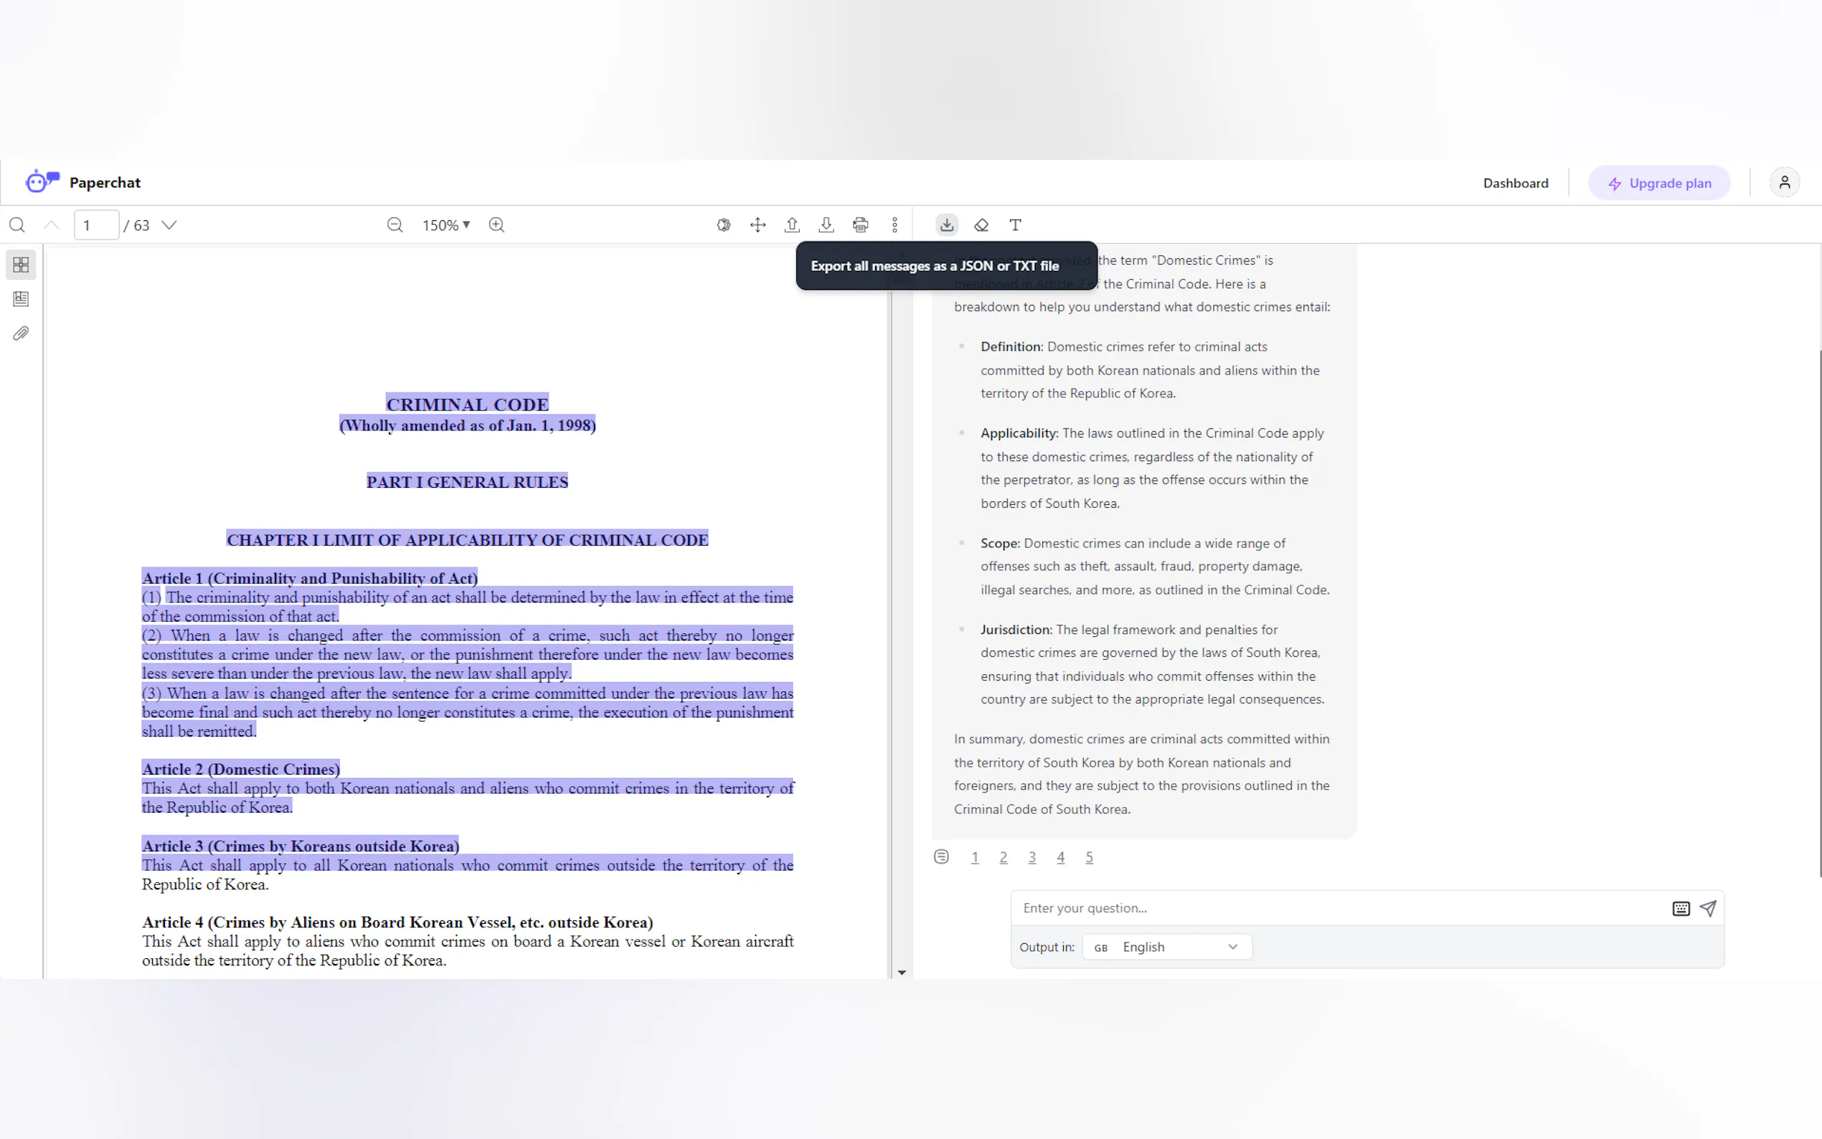Show the attachments paperclip panel
1822x1139 pixels.
[21, 333]
